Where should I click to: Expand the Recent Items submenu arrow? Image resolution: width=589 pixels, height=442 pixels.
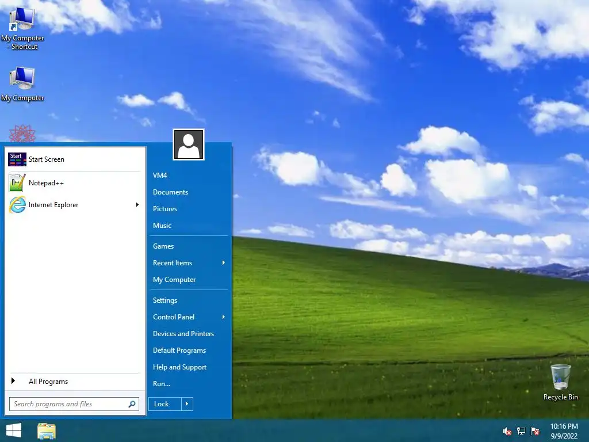tap(224, 263)
